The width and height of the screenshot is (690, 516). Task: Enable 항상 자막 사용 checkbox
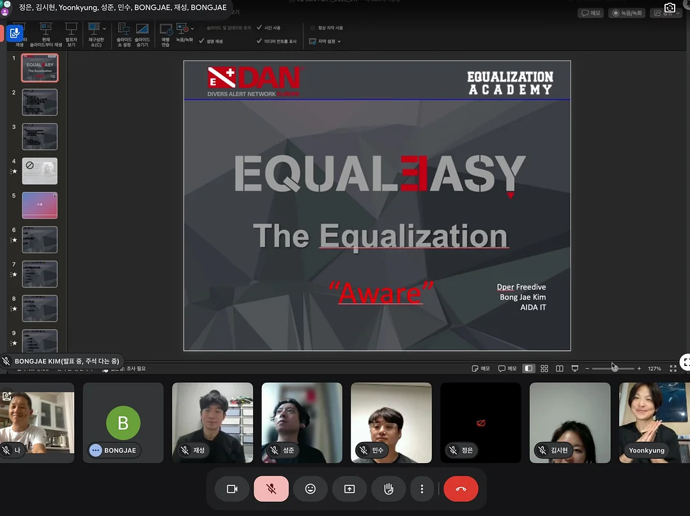tap(326, 27)
